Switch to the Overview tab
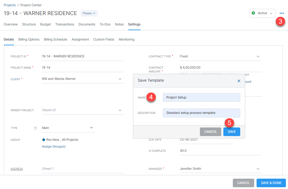The width and height of the screenshot is (288, 189). (x=11, y=24)
